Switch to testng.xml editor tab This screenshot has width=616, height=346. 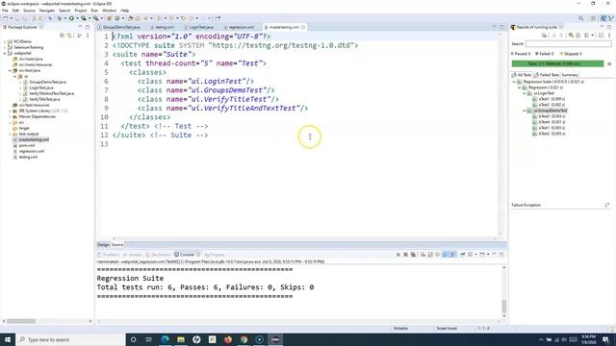(165, 27)
